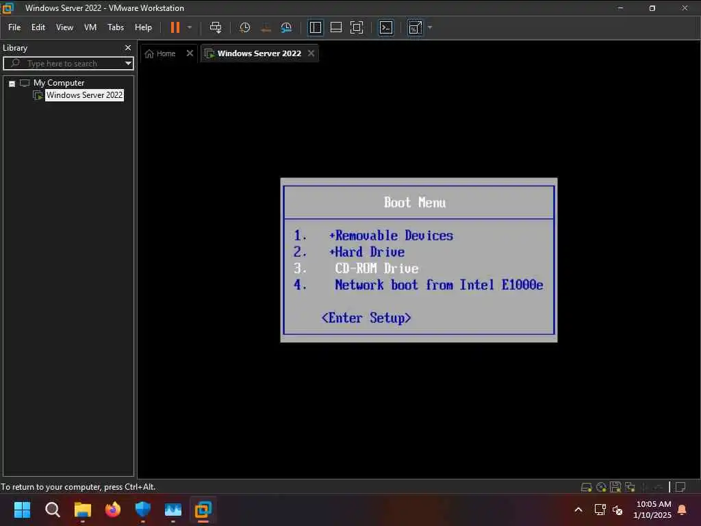Click the network adapter status icon

point(630,487)
